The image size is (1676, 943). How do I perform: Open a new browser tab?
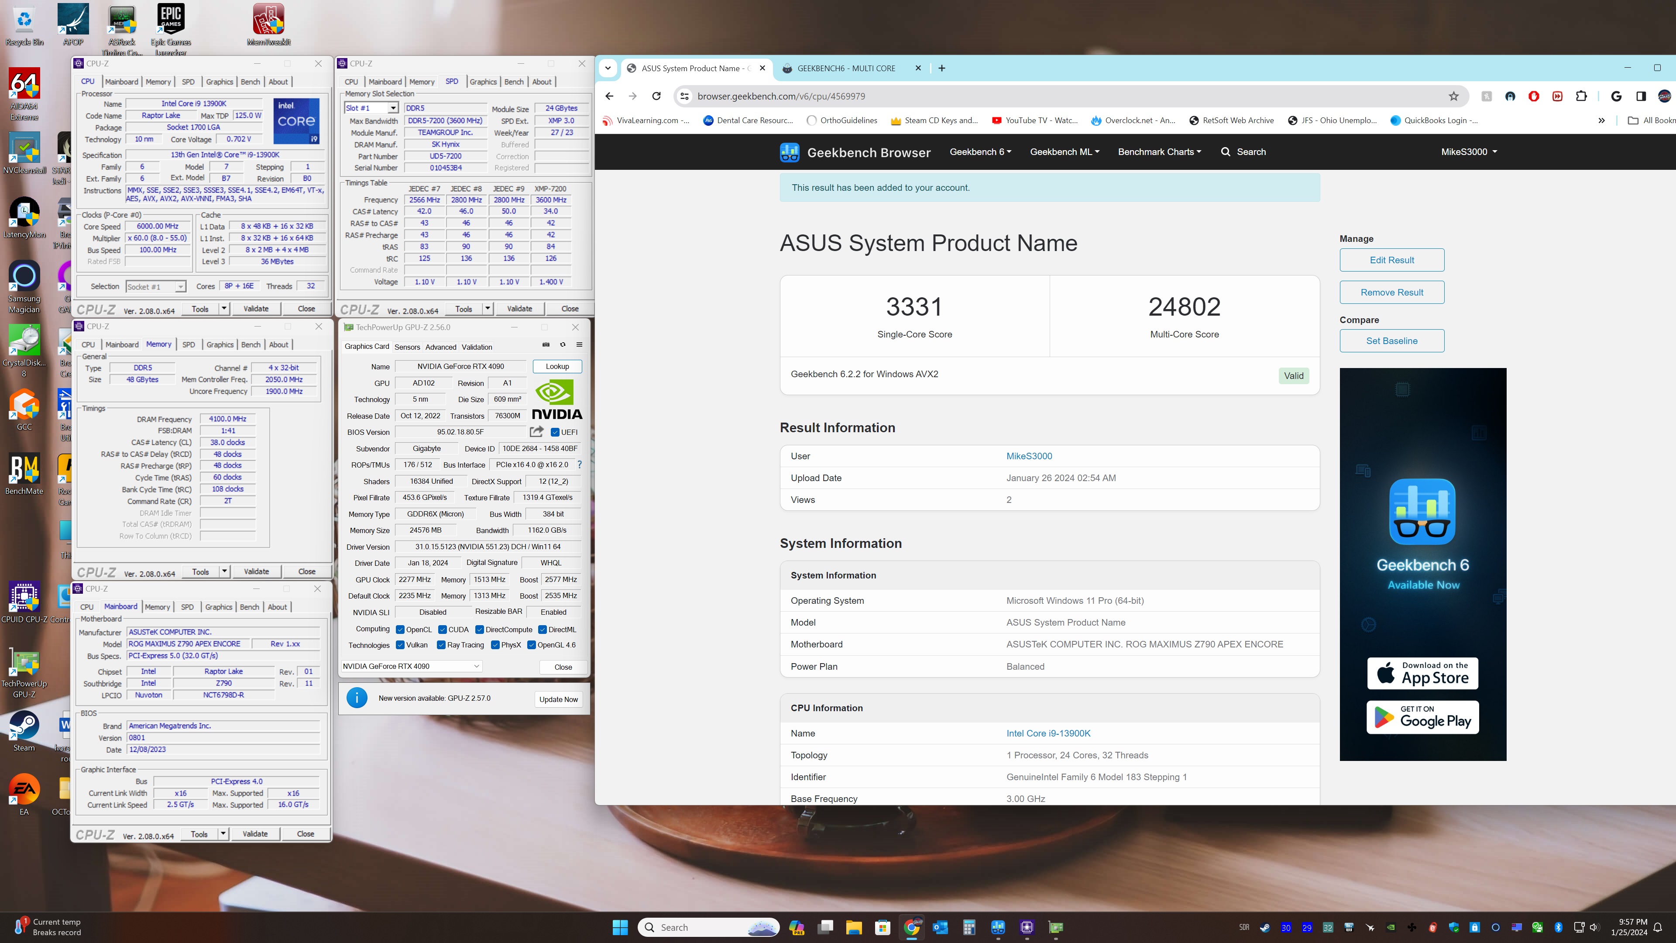[x=941, y=69]
